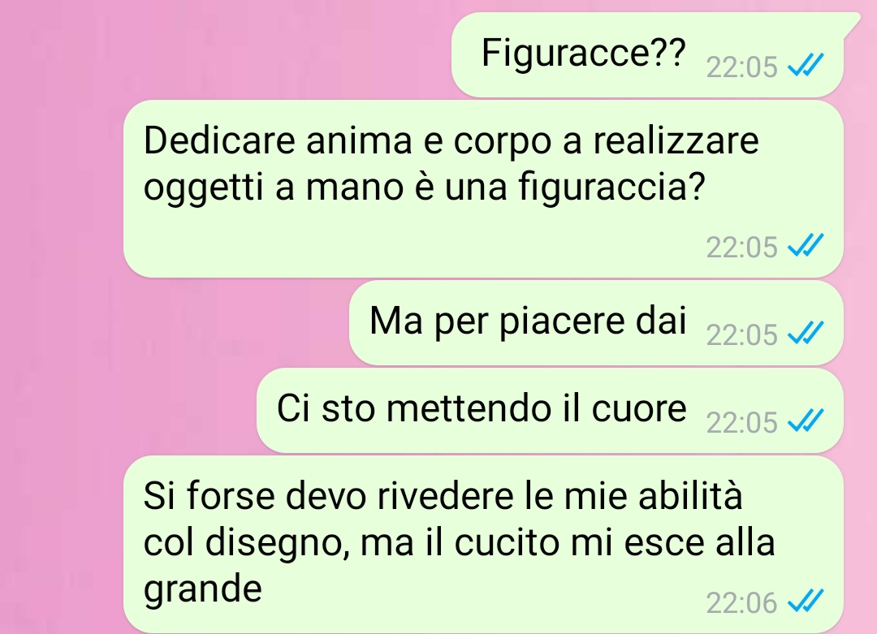Tap the word 'figuraccia?' in second message

click(612, 188)
